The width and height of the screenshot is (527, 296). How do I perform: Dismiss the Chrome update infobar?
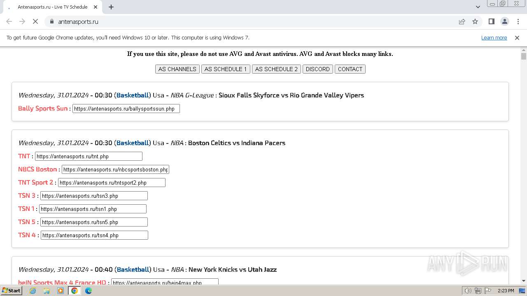(x=517, y=37)
